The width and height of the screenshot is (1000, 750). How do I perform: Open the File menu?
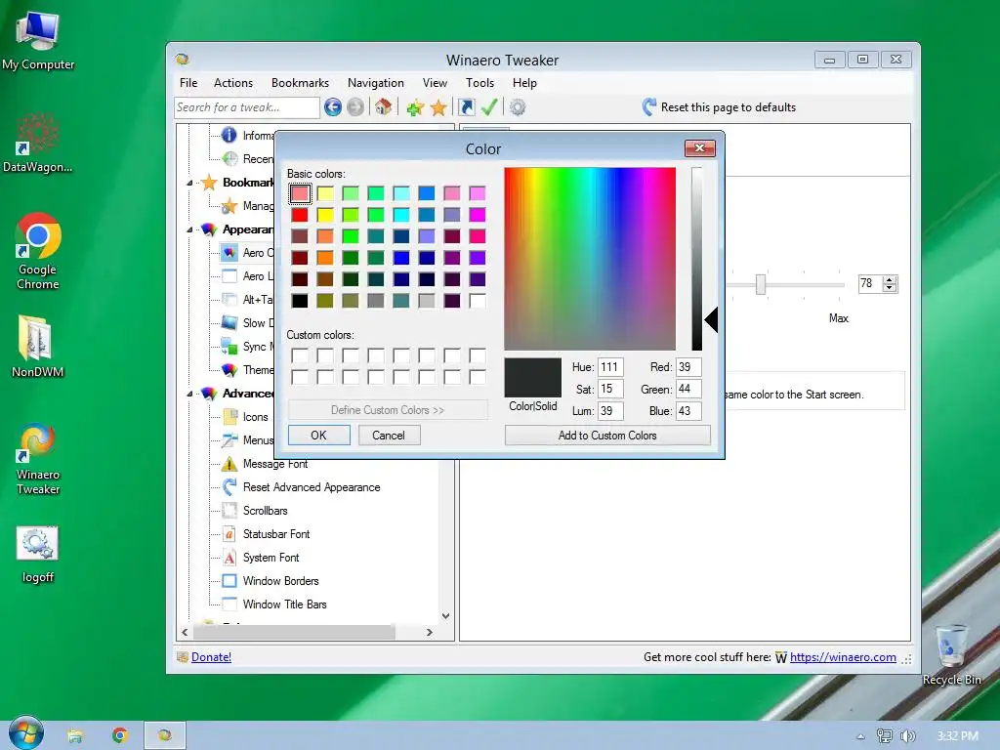pyautogui.click(x=188, y=83)
